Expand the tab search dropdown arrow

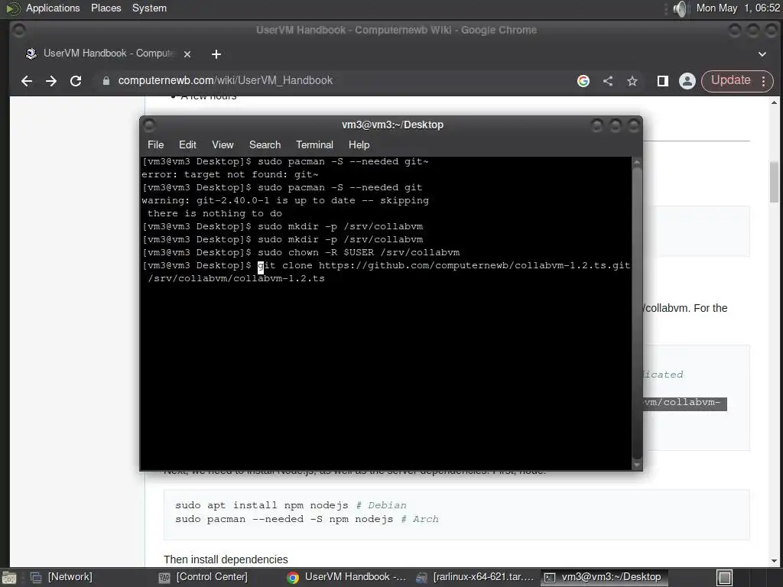pyautogui.click(x=762, y=54)
